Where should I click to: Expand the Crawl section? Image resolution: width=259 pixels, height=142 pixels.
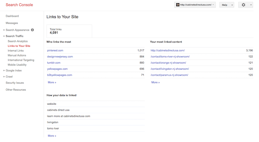(x=4, y=77)
